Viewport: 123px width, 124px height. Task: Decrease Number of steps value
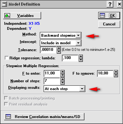(x=63, y=83)
